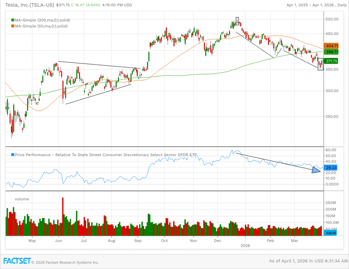Image resolution: width=349 pixels, height=269 pixels.
Task: Click the 0.0000 relative performance axis label
Action: click(x=332, y=184)
